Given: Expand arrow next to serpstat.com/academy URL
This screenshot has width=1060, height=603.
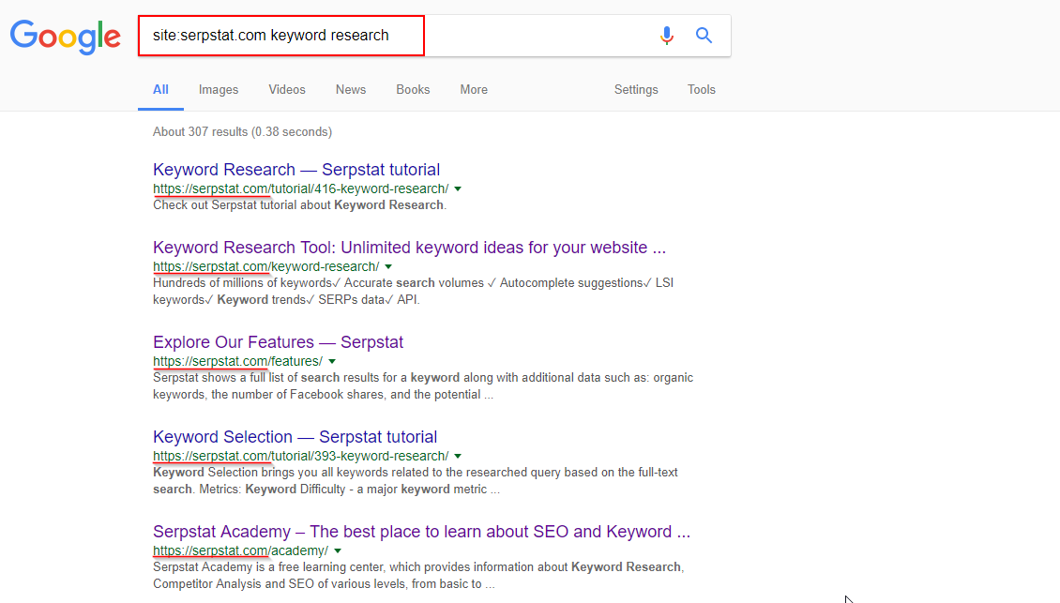Looking at the screenshot, I should [338, 550].
